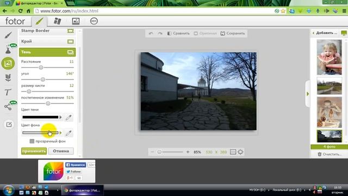The image size is (348, 196).
Task: Open the clipart tulip tool
Action: pos(8,78)
